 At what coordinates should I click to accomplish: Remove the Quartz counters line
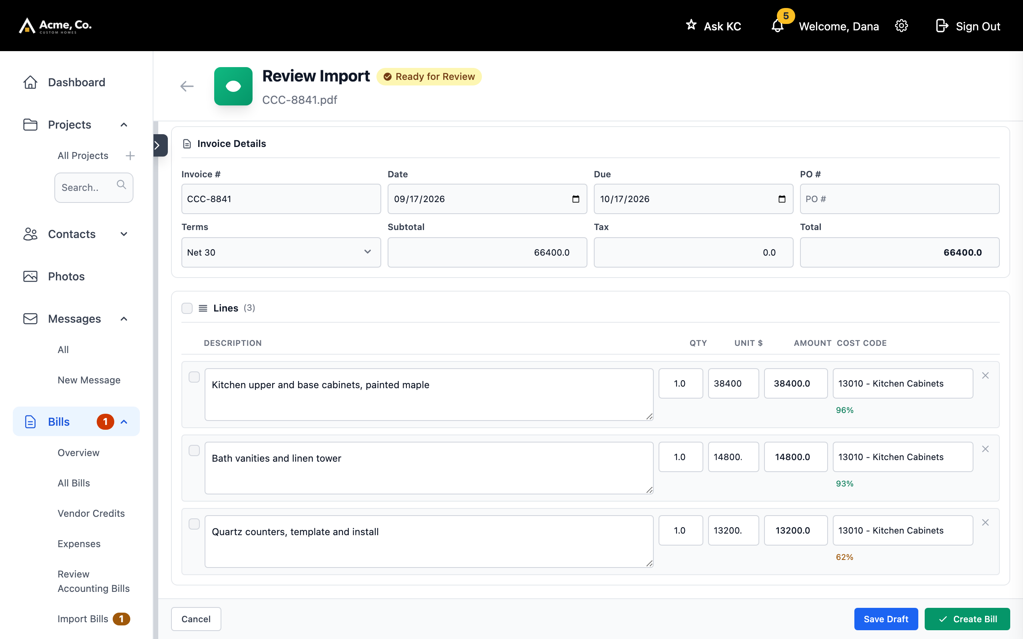pos(985,522)
